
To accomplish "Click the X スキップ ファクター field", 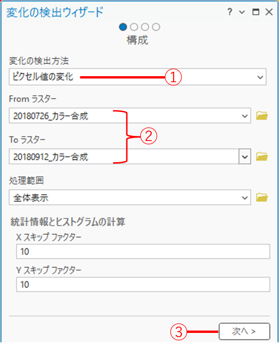I will pos(143,251).
